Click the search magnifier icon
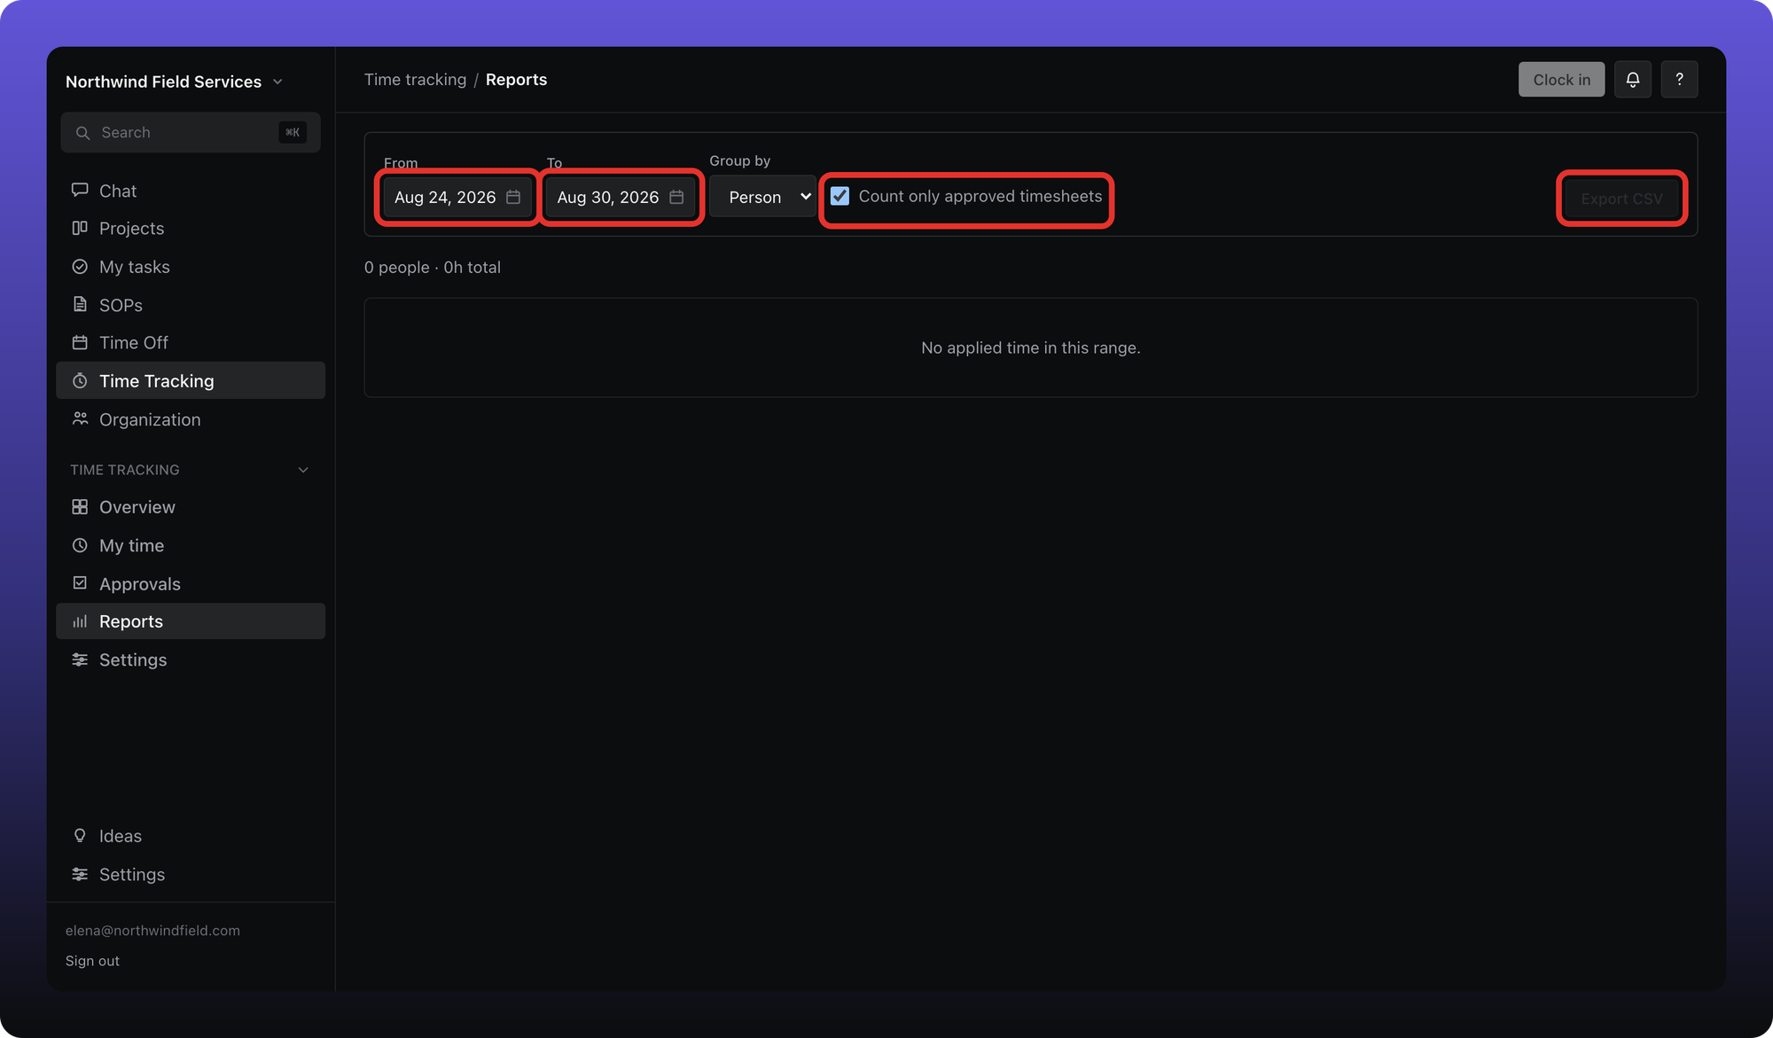This screenshot has height=1038, width=1773. (x=82, y=133)
